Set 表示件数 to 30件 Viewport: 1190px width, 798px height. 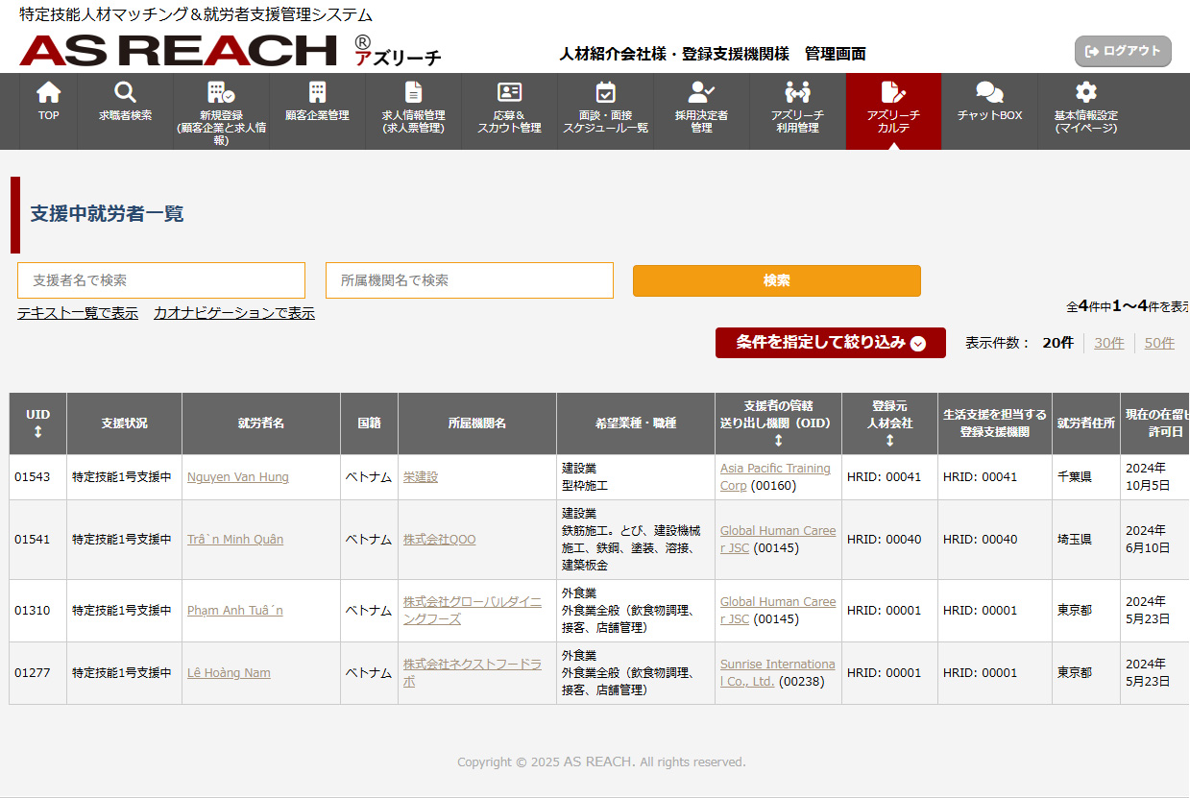pyautogui.click(x=1109, y=343)
